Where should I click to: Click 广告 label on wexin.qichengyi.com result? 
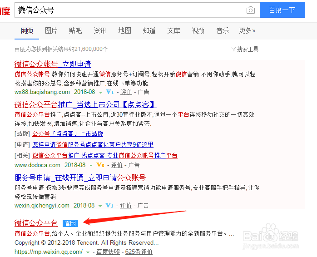(143, 205)
